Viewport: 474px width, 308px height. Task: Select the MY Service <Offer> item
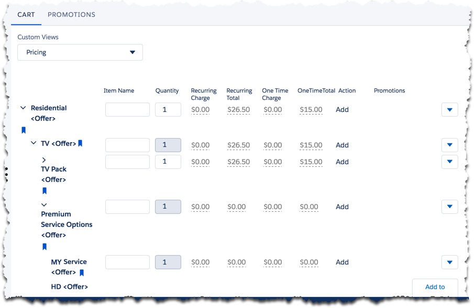(x=69, y=267)
